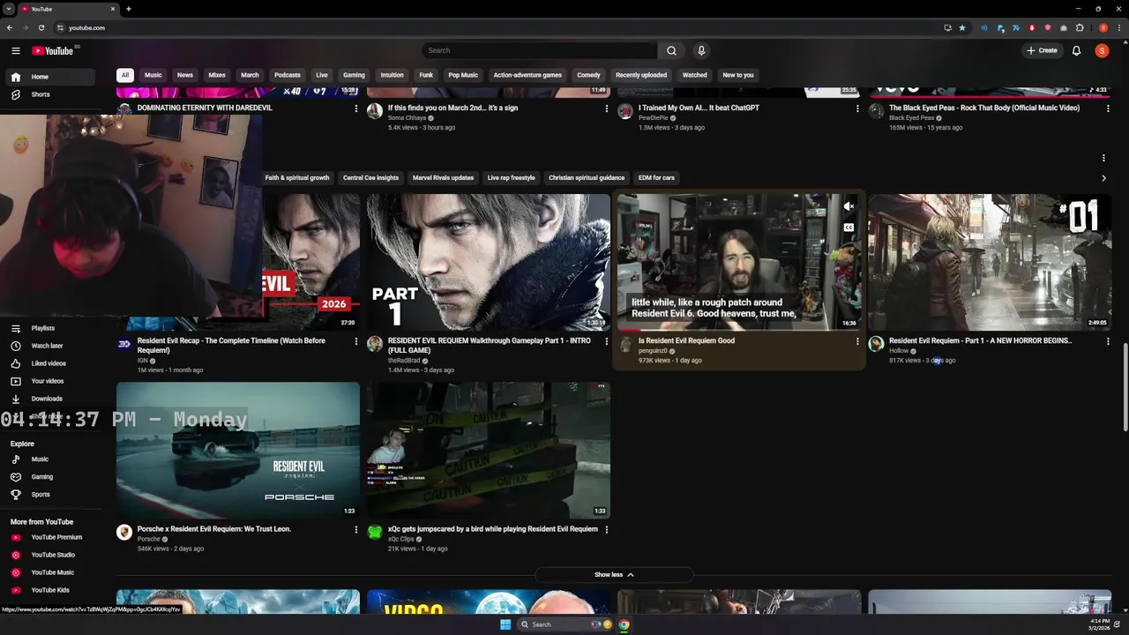The height and width of the screenshot is (635, 1129).
Task: Select the Music filter chip
Action: point(153,75)
